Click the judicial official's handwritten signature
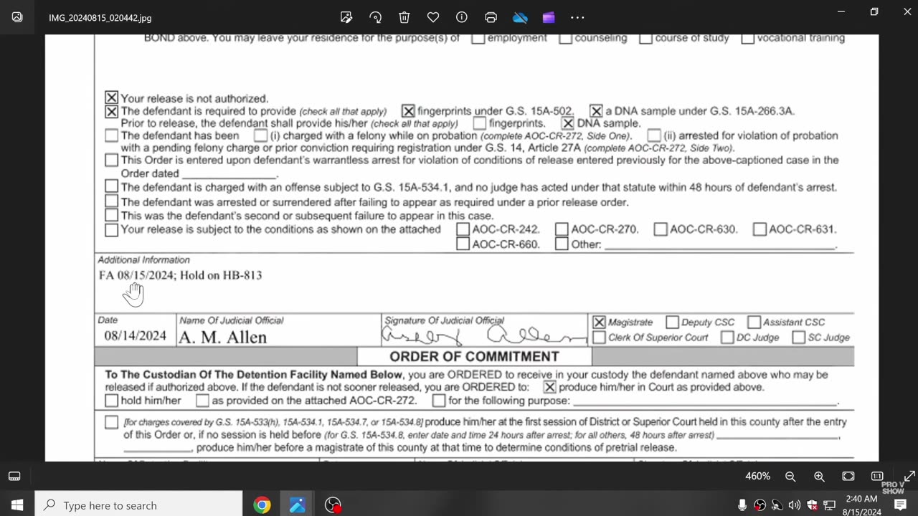918x516 pixels. (x=485, y=335)
